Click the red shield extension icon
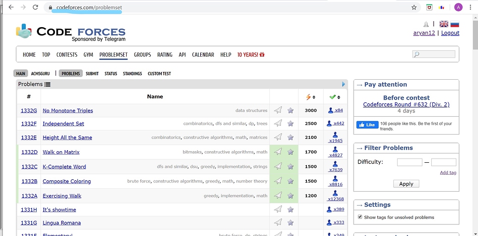478x236 pixels. click(x=429, y=7)
